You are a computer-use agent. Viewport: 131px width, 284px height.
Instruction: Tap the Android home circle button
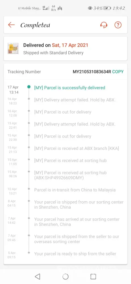pyautogui.click(x=65, y=276)
